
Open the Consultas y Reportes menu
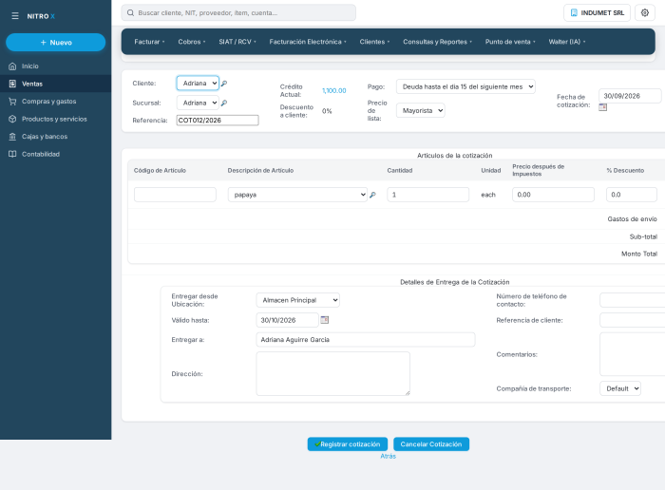tap(437, 42)
